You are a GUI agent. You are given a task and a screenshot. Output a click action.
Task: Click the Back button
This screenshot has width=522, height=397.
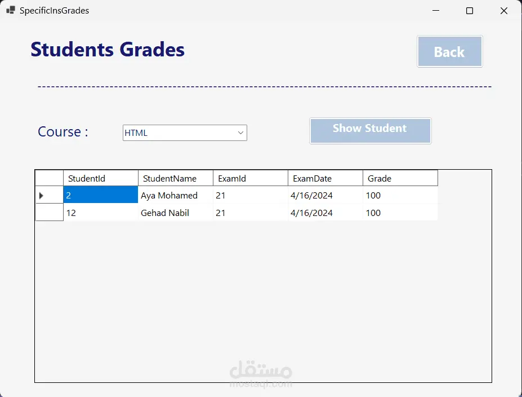(449, 51)
